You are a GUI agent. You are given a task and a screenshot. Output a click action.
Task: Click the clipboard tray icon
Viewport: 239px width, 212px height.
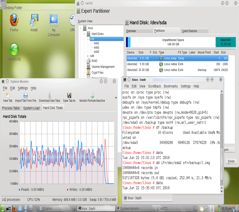pos(202,209)
